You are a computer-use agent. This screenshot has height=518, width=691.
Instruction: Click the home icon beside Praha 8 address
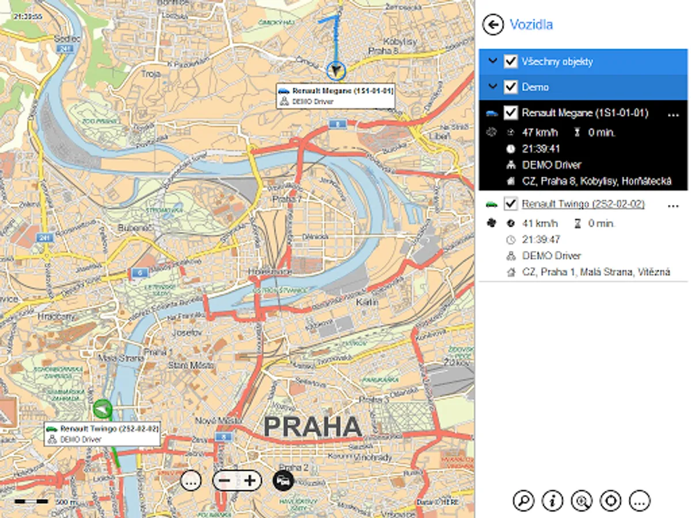tap(510, 181)
